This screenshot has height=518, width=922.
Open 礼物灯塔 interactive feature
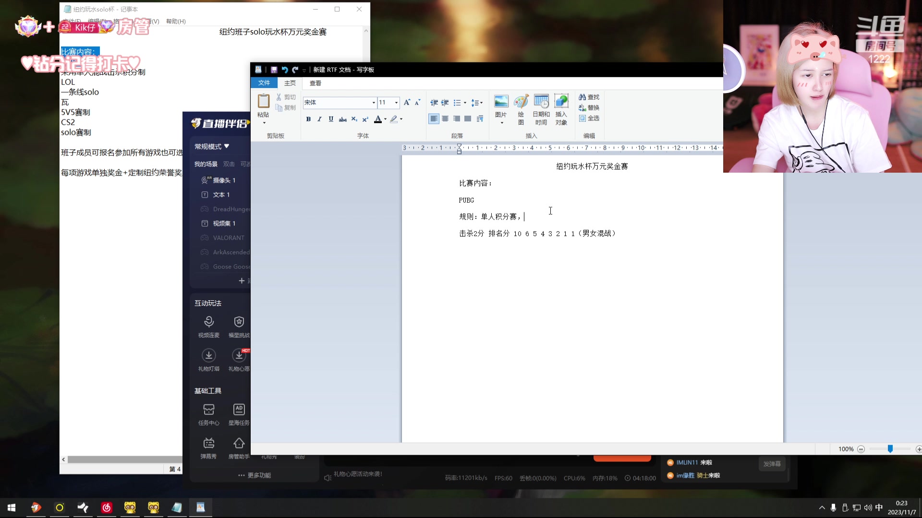pos(209,360)
